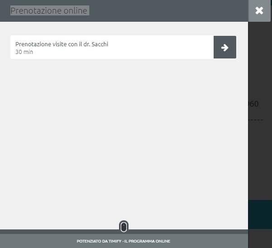Click the '30 min' duration label
Screen dimensions: 272x248
pos(24,52)
